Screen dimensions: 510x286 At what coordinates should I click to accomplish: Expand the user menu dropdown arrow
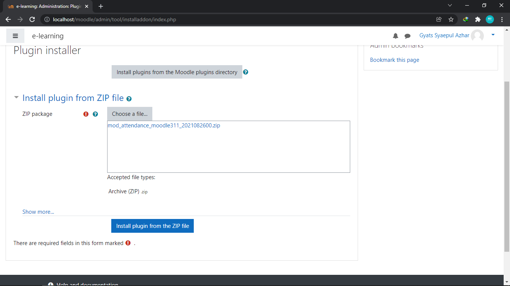point(493,35)
